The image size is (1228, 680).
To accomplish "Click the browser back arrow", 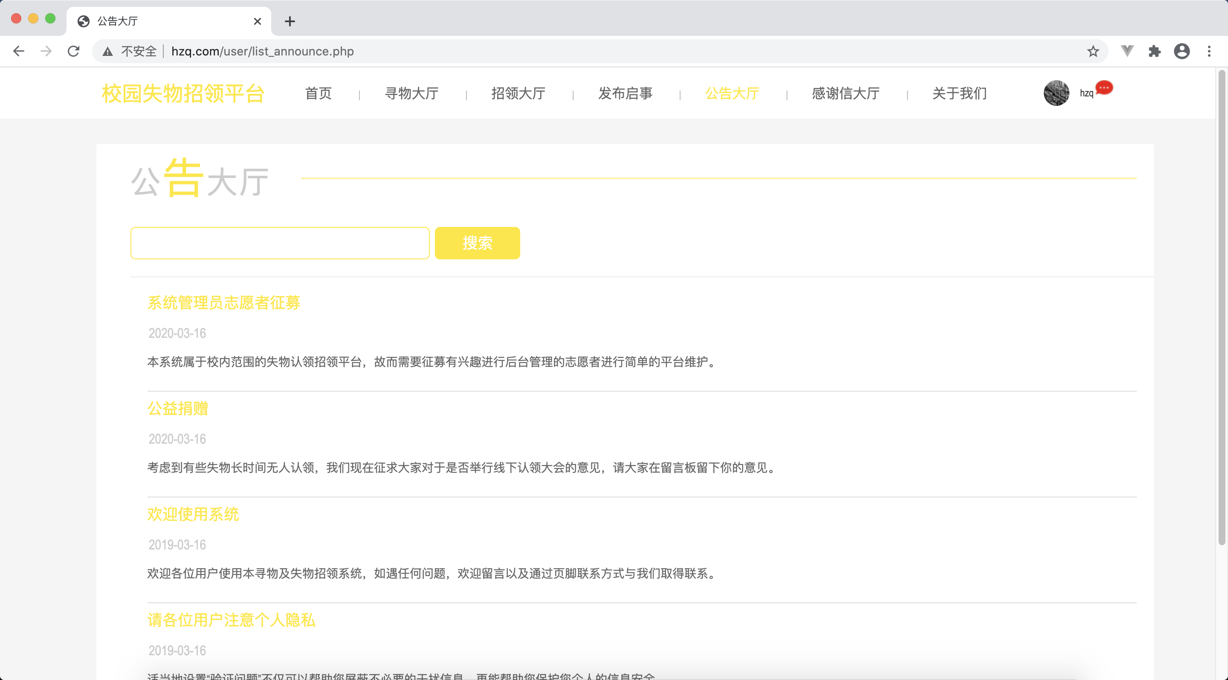I will (19, 51).
